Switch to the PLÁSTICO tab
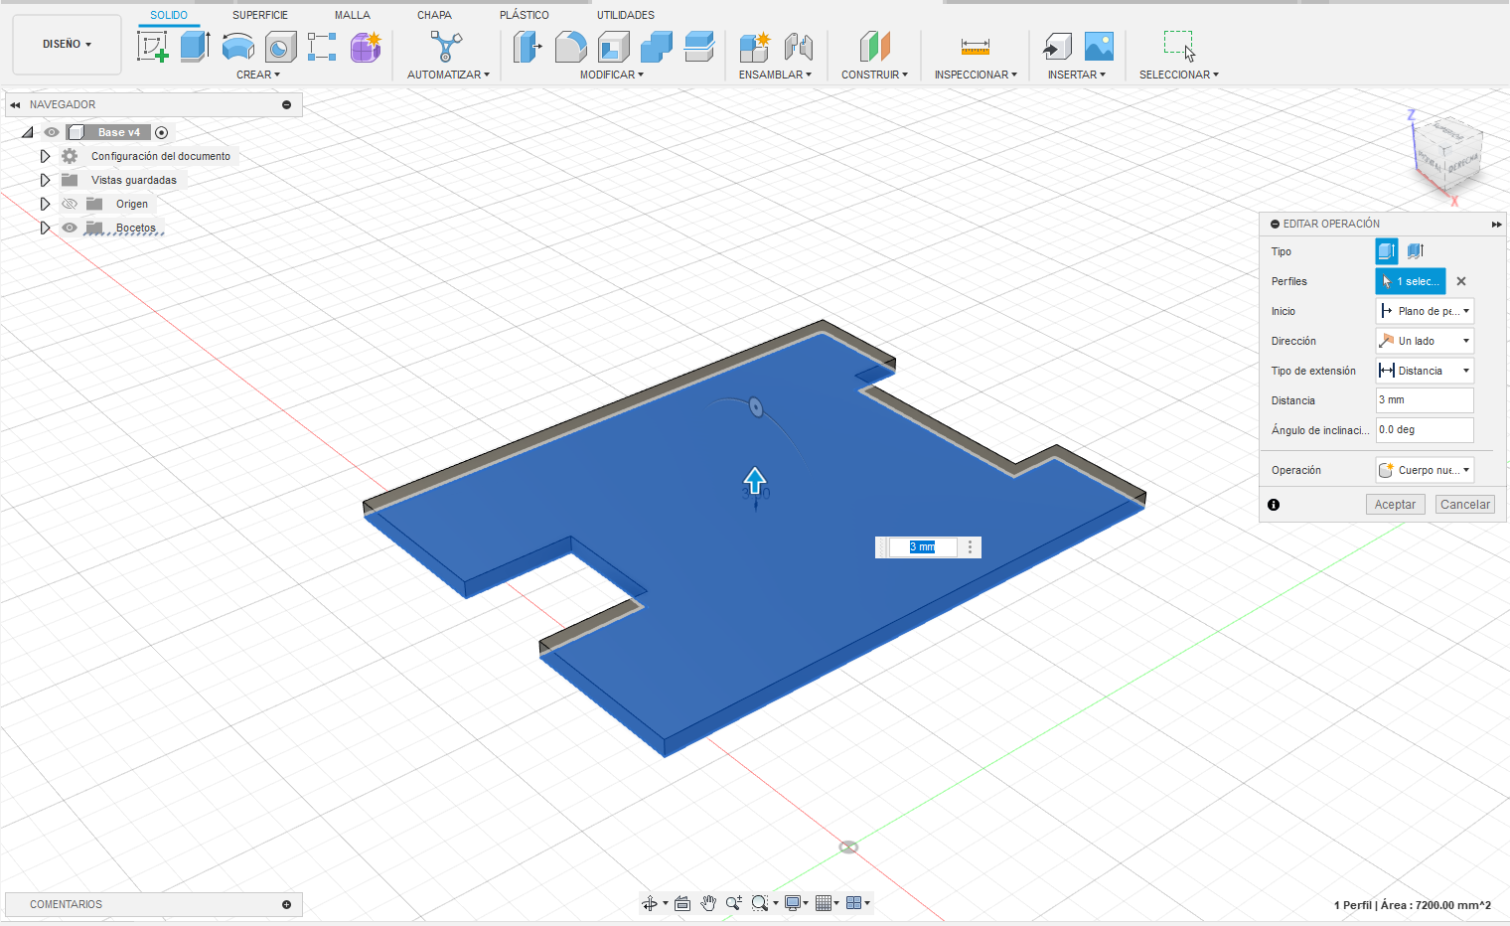Viewport: 1510px width, 926px height. 525,15
